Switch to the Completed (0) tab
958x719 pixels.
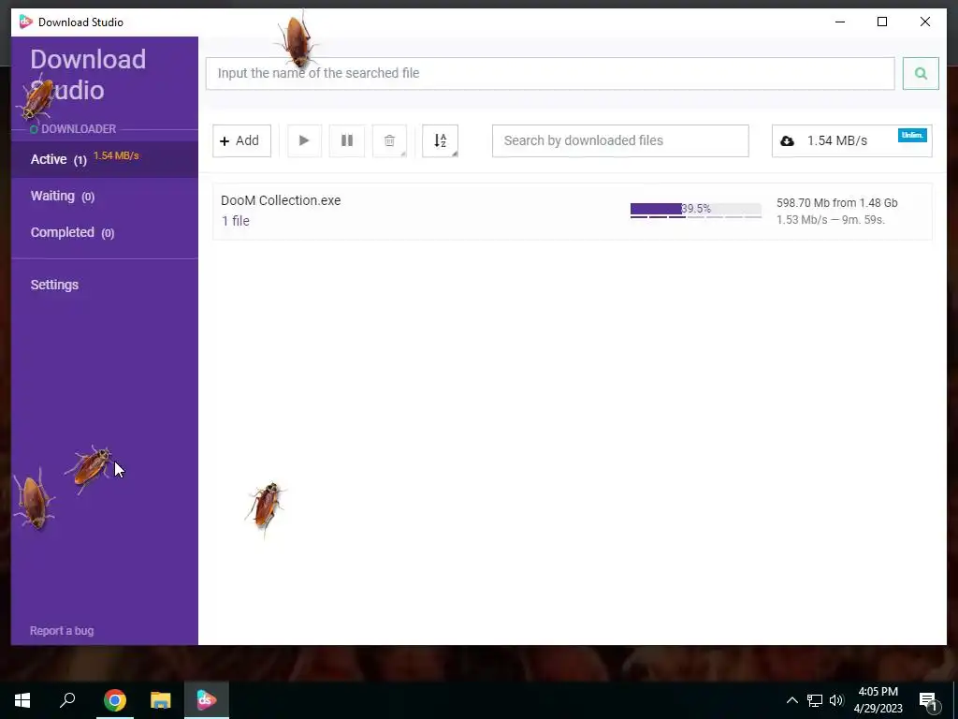[x=105, y=232]
